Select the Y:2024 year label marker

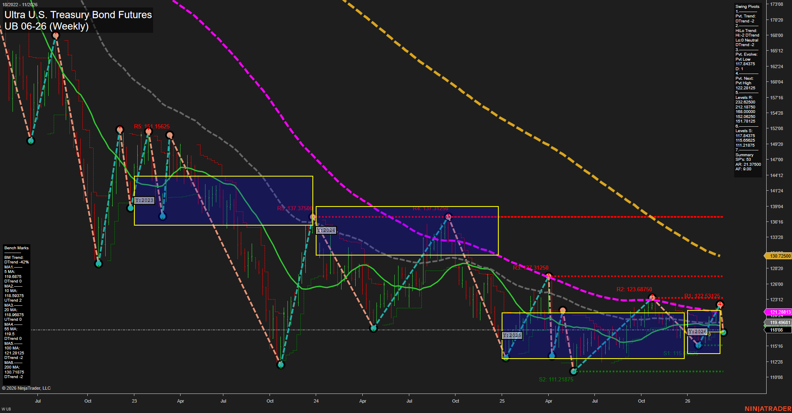[326, 230]
